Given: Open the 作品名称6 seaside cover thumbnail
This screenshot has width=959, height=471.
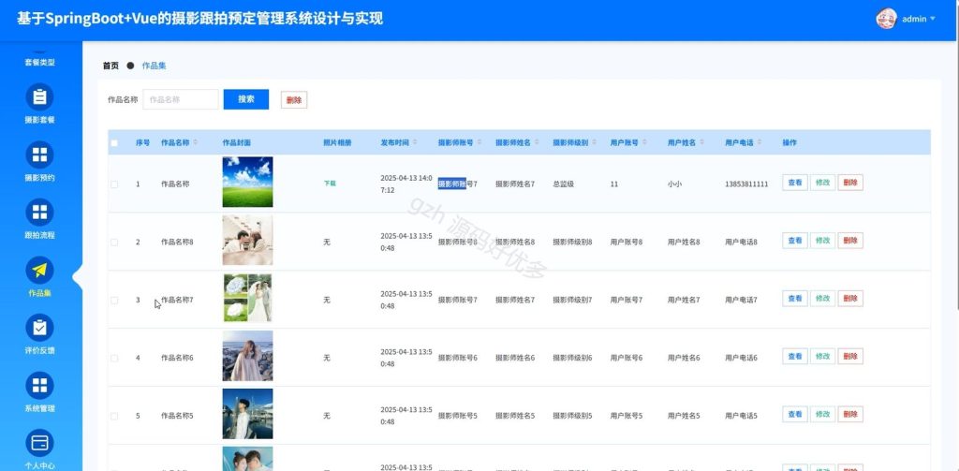Looking at the screenshot, I should tap(247, 356).
